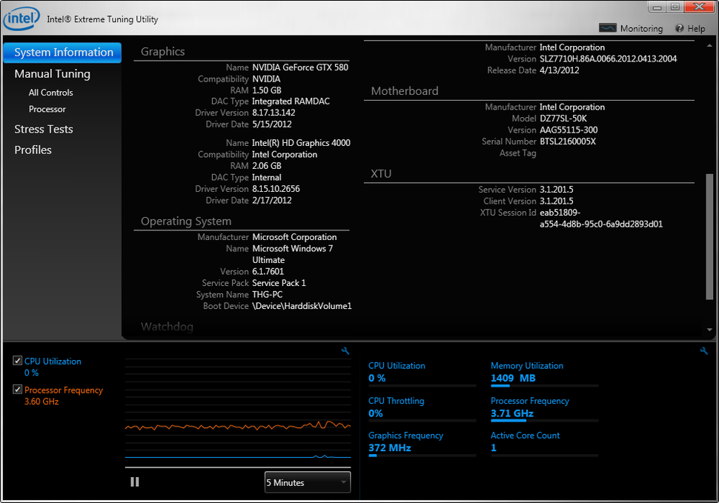This screenshot has width=719, height=503.
Task: Toggle CPU Utilization graph checkbox
Action: [18, 361]
